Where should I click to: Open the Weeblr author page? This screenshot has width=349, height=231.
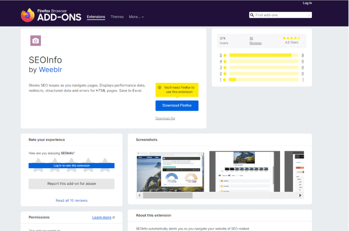tap(51, 70)
